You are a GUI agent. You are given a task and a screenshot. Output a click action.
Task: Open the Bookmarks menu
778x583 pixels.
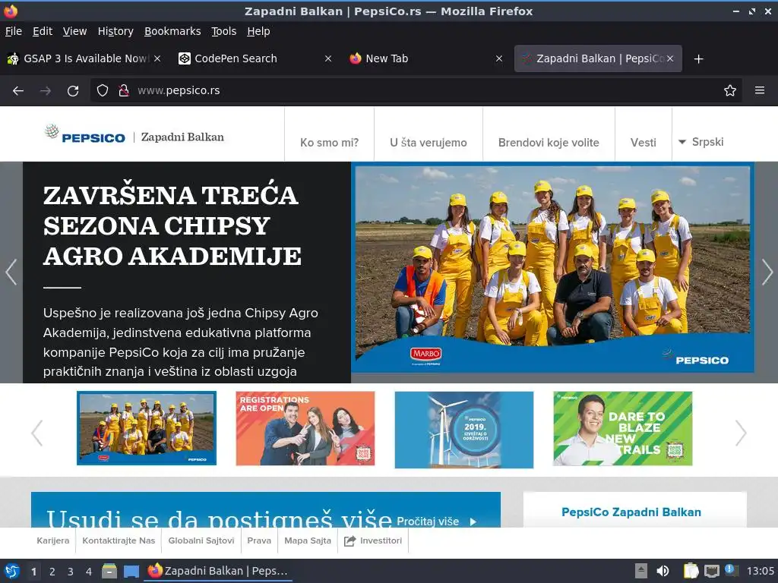(x=172, y=31)
